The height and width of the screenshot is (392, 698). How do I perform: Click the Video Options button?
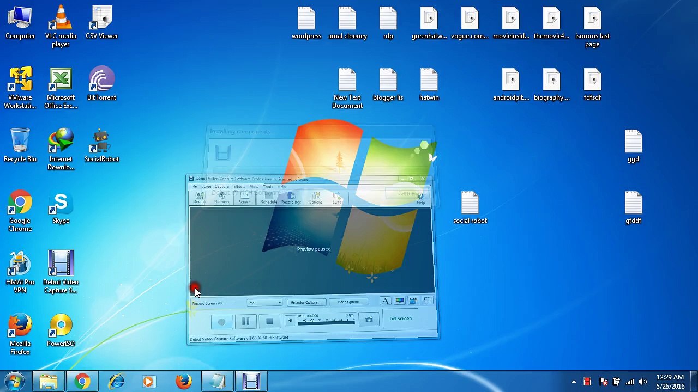(x=348, y=302)
